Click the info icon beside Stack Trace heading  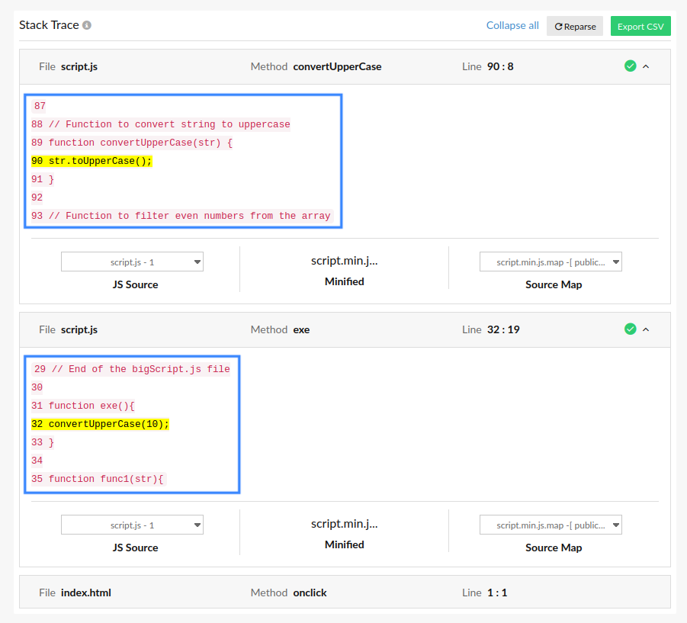click(x=87, y=24)
